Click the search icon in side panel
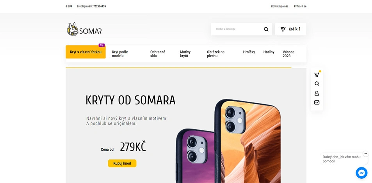The image size is (372, 183). tap(317, 84)
